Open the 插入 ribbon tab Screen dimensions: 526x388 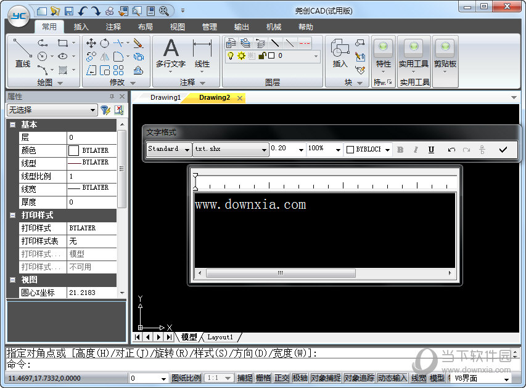(81, 27)
